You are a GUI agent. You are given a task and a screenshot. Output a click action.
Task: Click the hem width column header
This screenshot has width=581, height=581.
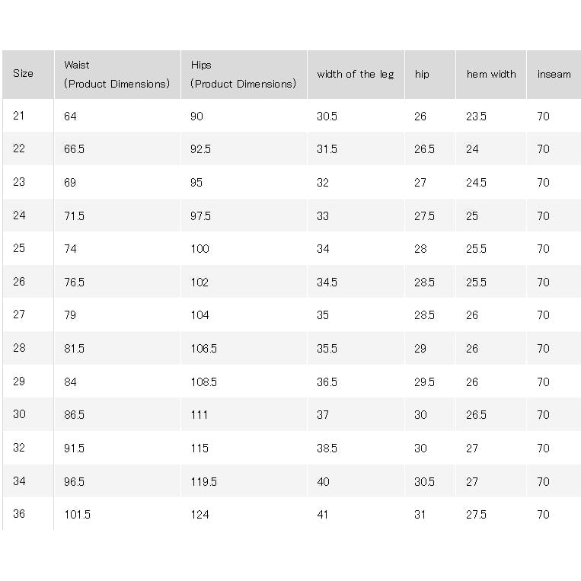click(x=491, y=75)
